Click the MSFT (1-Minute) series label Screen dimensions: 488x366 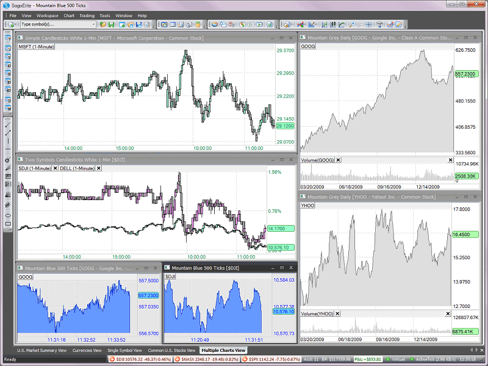[36, 47]
